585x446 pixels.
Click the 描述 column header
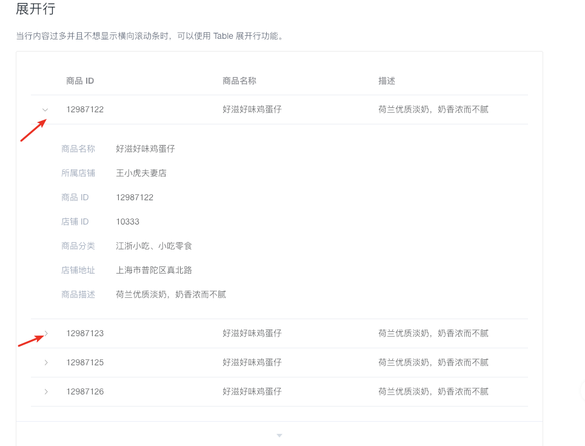point(387,81)
